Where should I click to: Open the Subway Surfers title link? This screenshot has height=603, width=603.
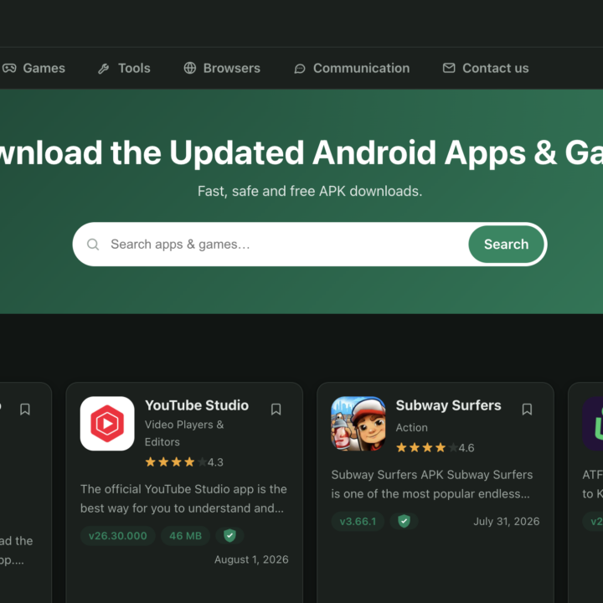coord(448,405)
